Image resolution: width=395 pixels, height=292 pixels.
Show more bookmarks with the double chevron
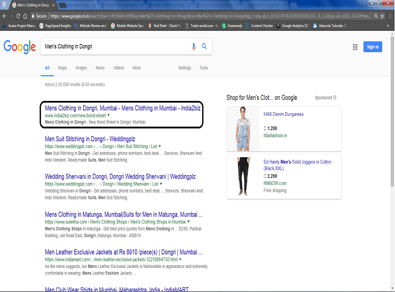click(x=388, y=26)
